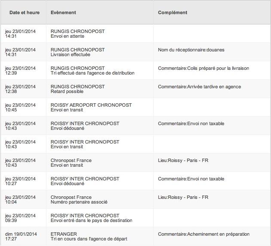Click "Commentaire:Colis préparé pour la livraison" text

click(204, 68)
